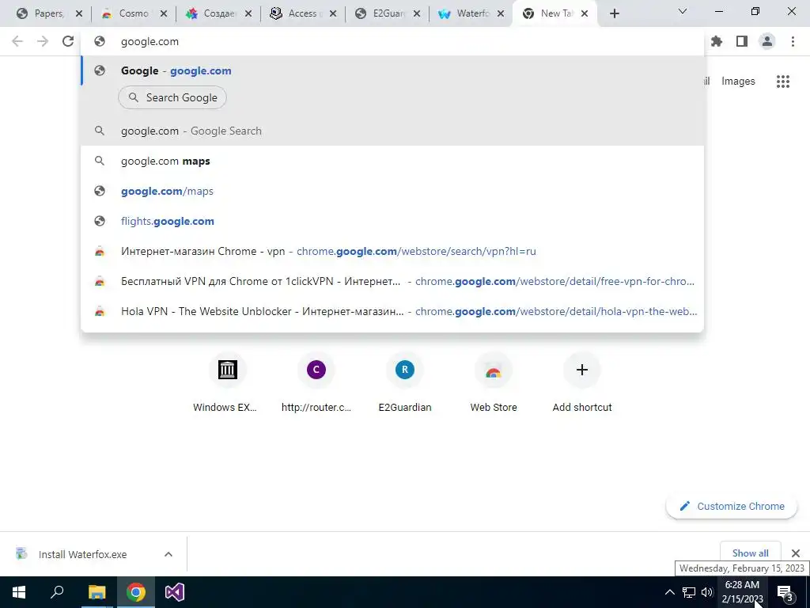Select the google.com maps search suggestion

pyautogui.click(x=392, y=161)
